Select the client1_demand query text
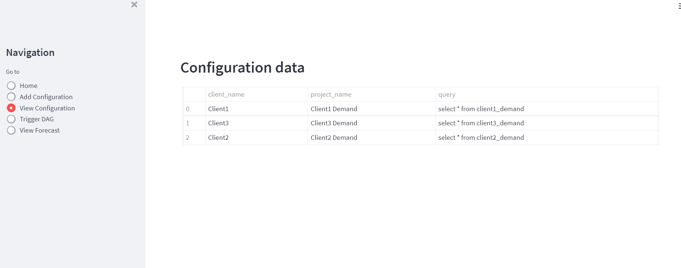The height and width of the screenshot is (268, 681). click(481, 109)
